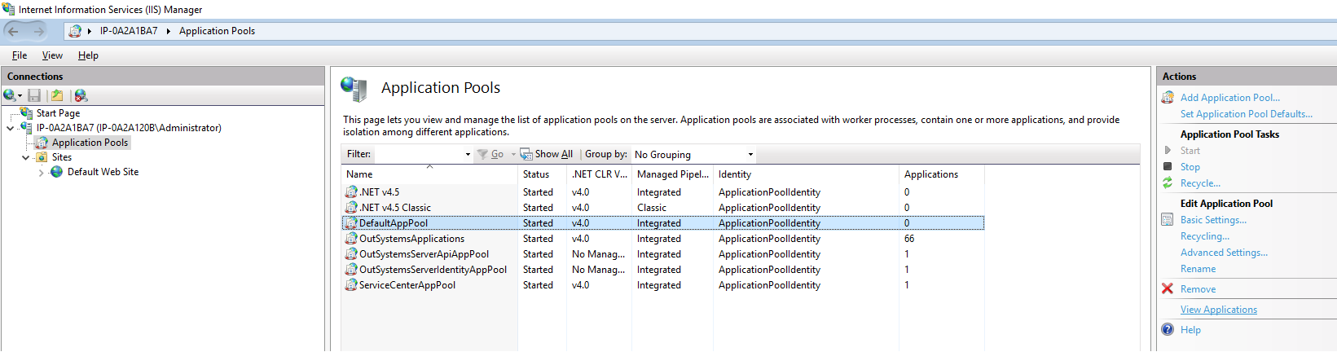Screen dimensions: 1337x352
Task: Click the Default Web Site globe icon
Action: 57,171
